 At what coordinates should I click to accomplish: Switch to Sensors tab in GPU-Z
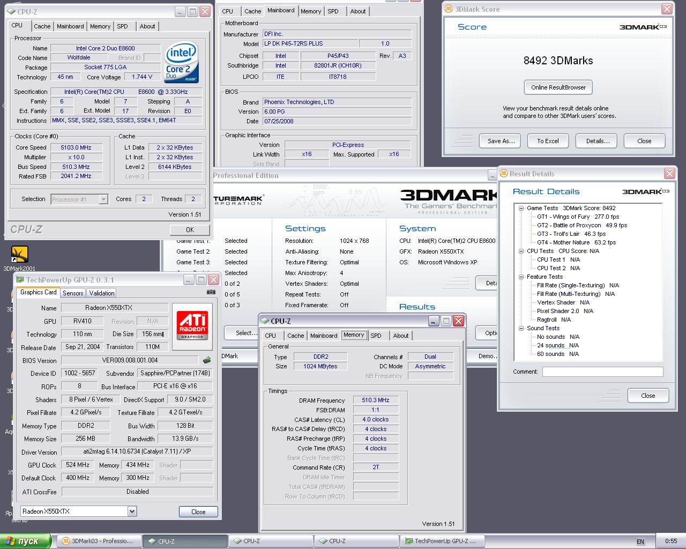(x=73, y=293)
